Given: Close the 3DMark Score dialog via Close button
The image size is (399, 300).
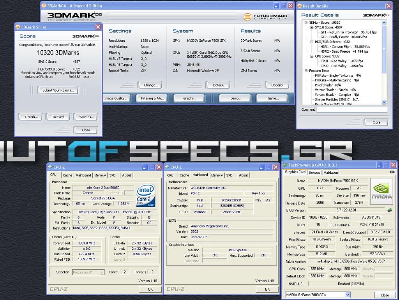Looking at the screenshot, I should [86, 130].
